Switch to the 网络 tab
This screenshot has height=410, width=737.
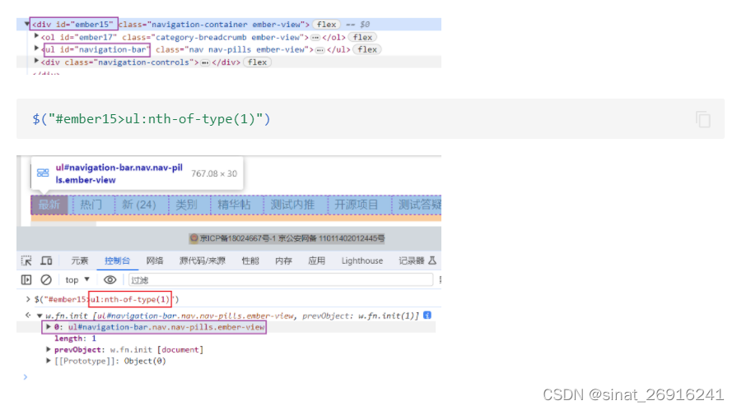coord(155,260)
